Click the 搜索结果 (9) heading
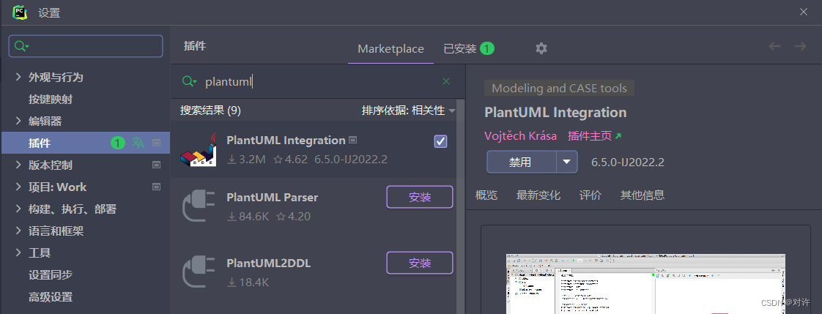 point(210,111)
